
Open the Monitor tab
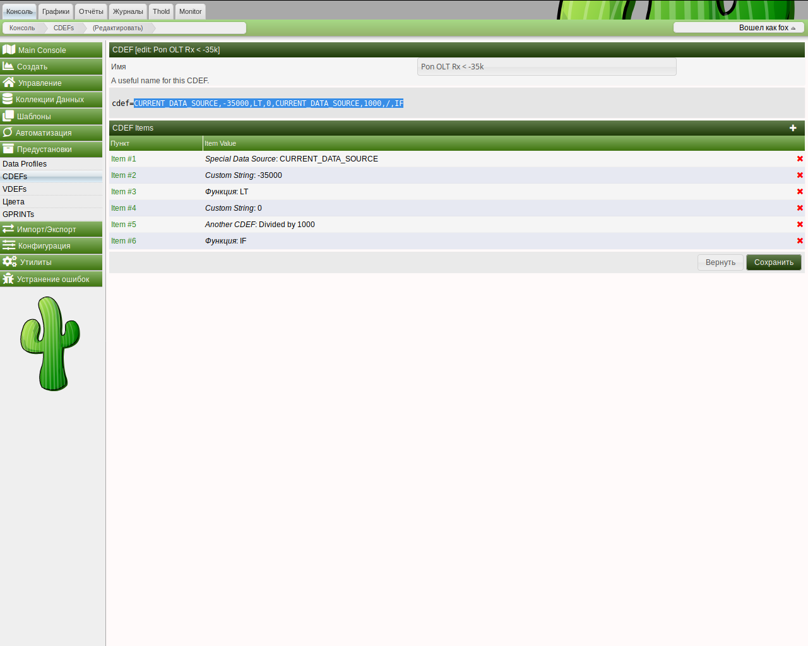pos(190,11)
